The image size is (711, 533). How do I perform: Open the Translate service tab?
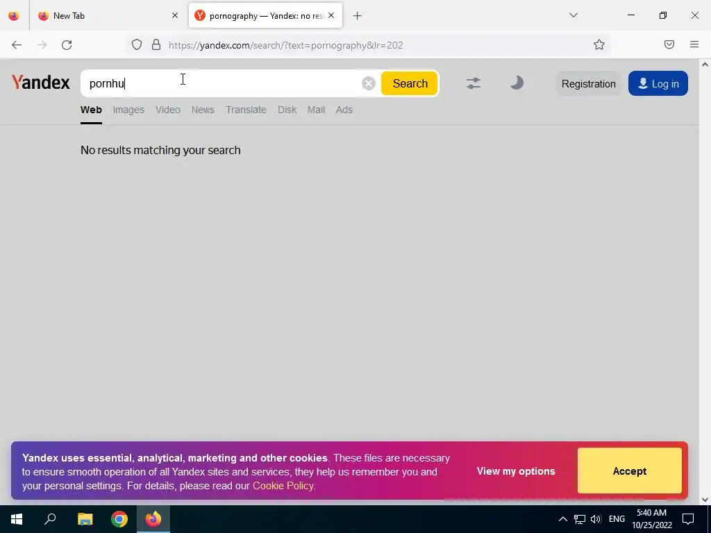click(x=246, y=110)
